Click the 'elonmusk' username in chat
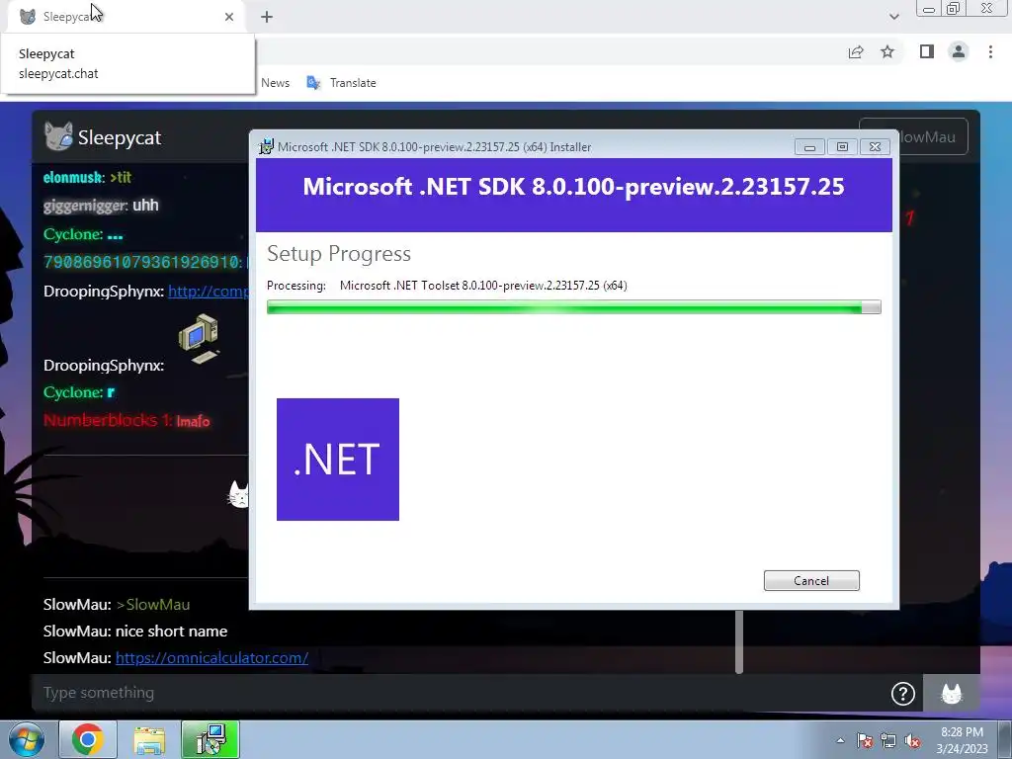 tap(73, 177)
